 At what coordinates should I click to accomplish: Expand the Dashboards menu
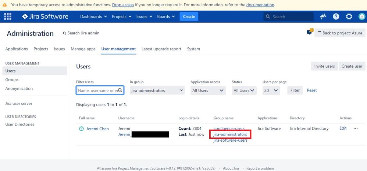click(x=93, y=16)
